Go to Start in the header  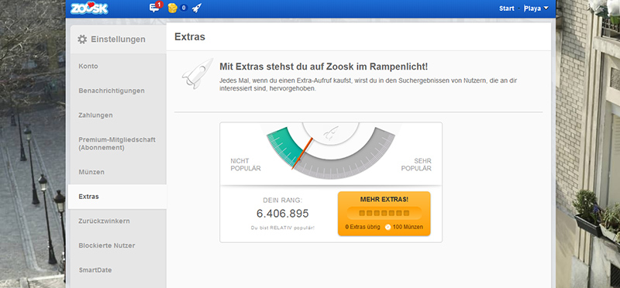(x=507, y=8)
